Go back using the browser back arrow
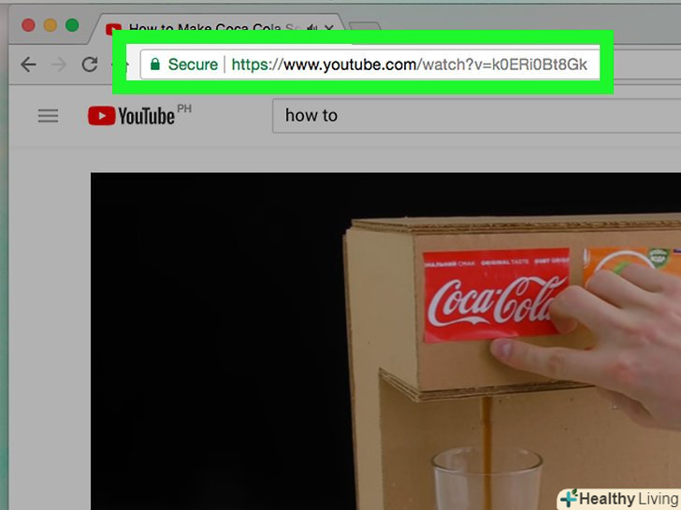The height and width of the screenshot is (510, 681). pyautogui.click(x=29, y=64)
